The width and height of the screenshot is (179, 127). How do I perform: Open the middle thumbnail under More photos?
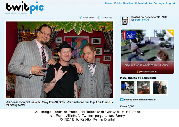click(144, 88)
